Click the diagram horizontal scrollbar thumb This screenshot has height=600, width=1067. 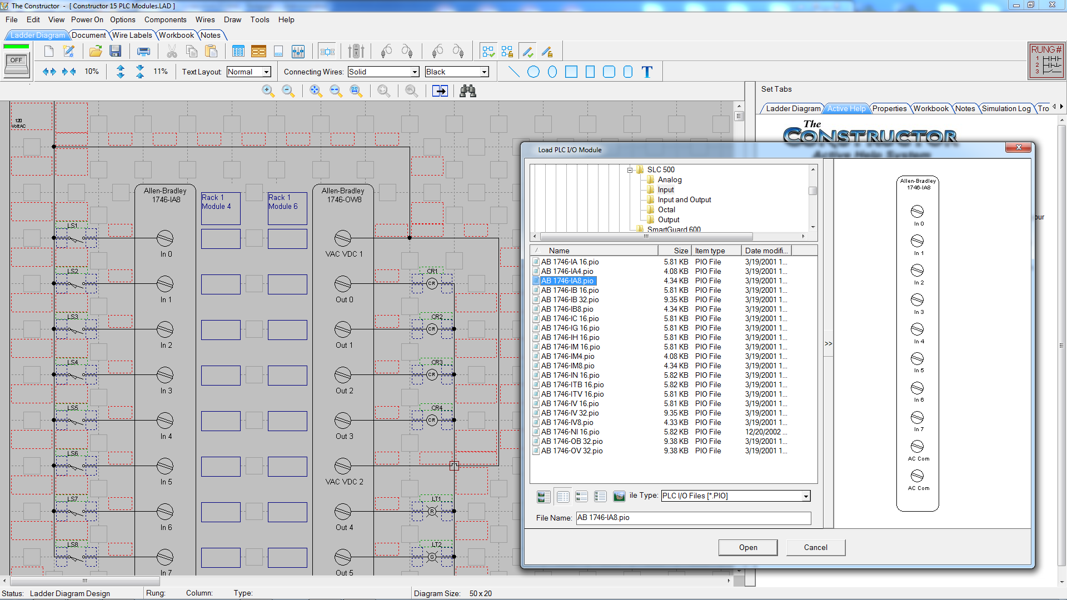click(85, 581)
